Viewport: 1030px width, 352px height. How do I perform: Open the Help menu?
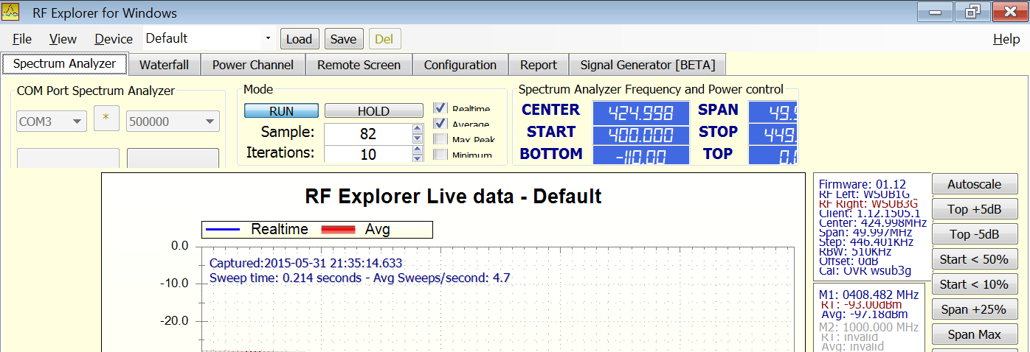(x=1006, y=39)
